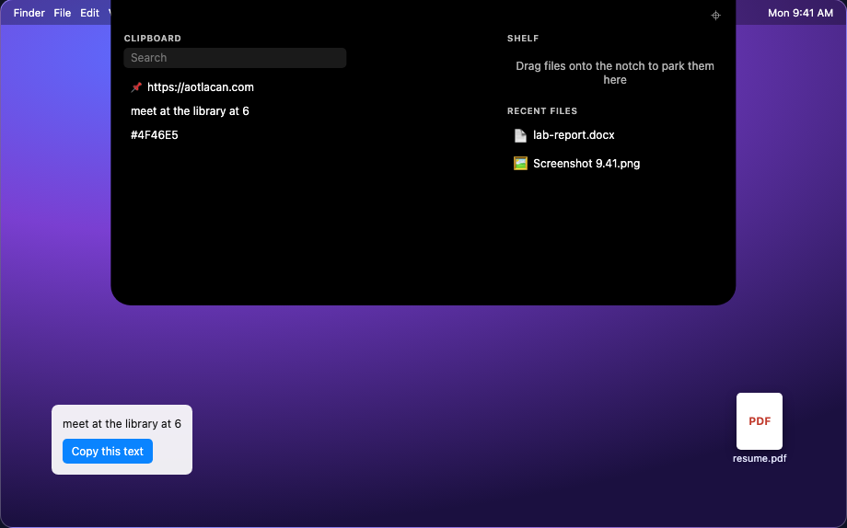Open the Edit menu

(89, 13)
